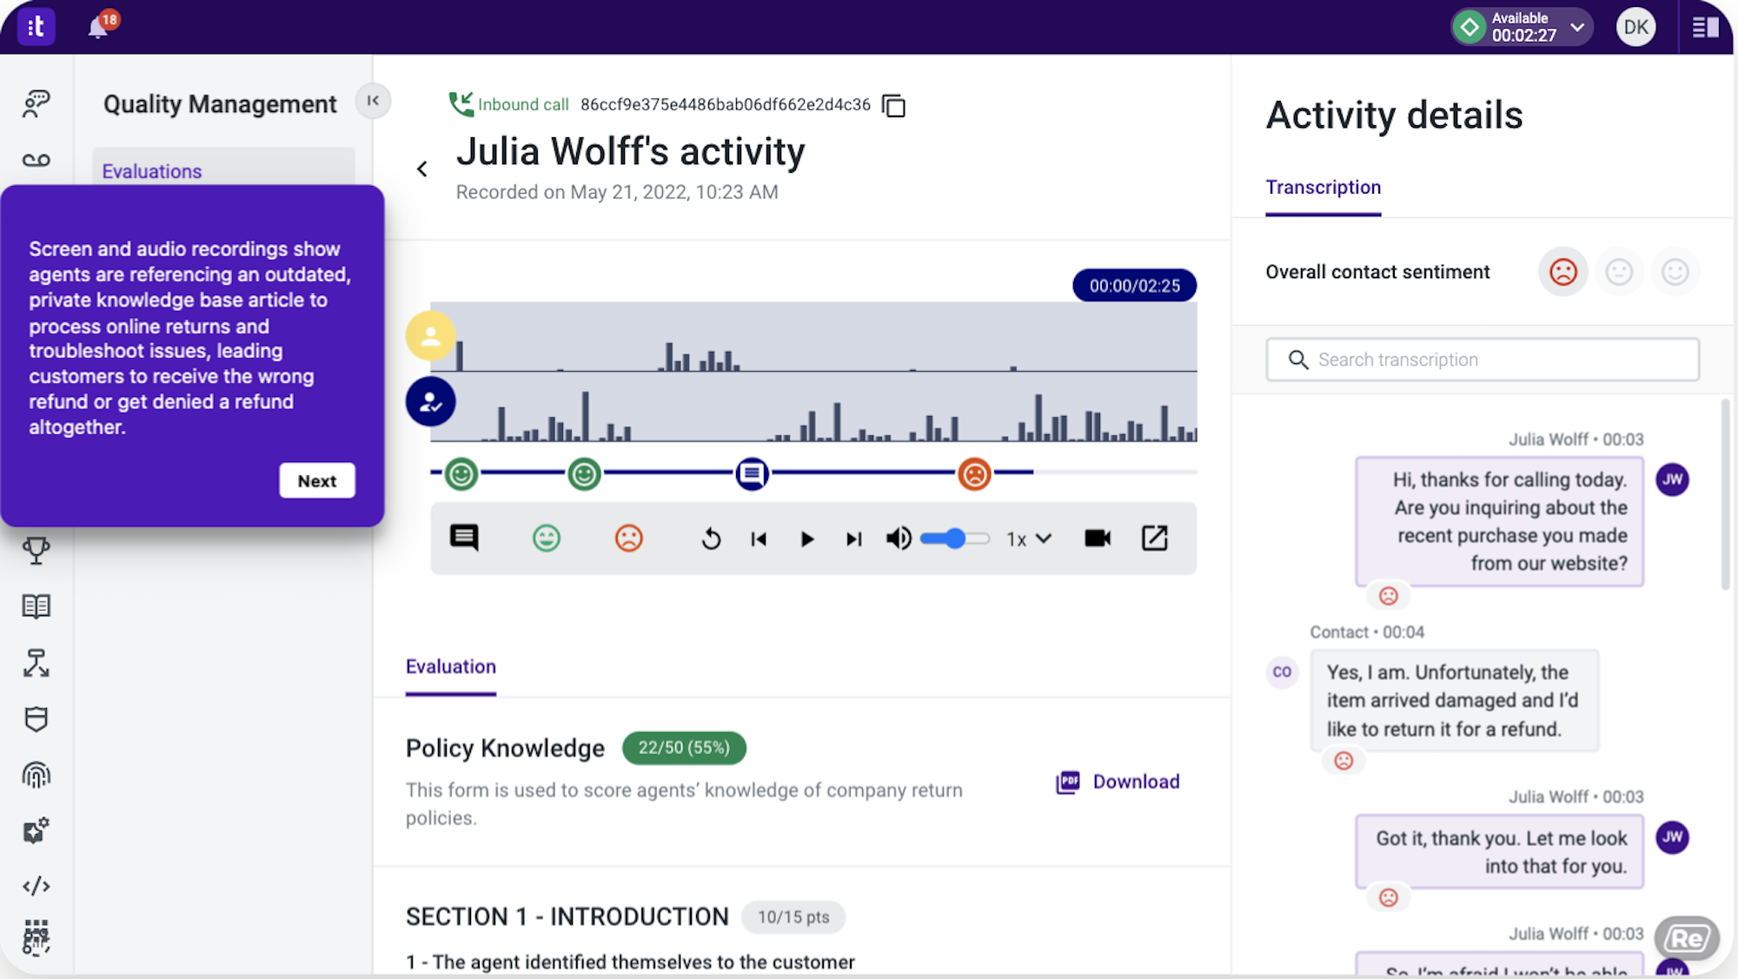The height and width of the screenshot is (979, 1738).
Task: Replay the recording with rewind icon
Action: click(x=711, y=539)
